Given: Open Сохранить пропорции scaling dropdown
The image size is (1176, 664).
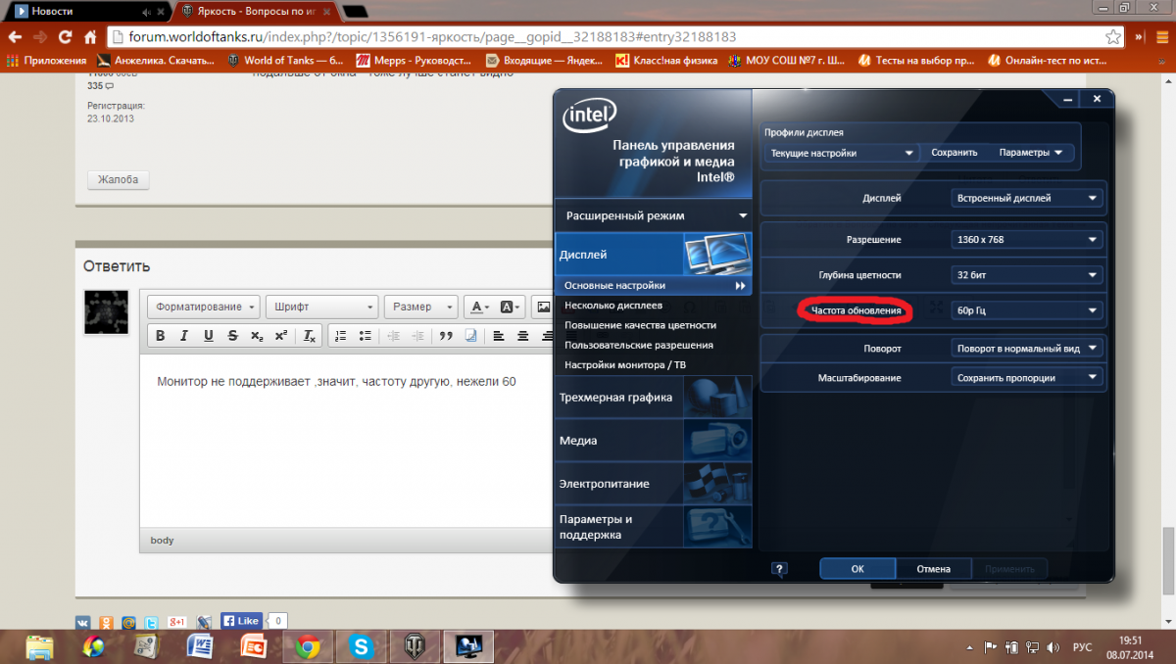Looking at the screenshot, I should (1027, 377).
